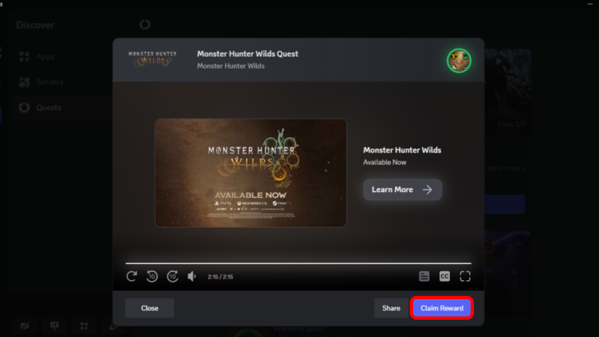Click the Monster Hunter Wilds video thumbnail
The image size is (599, 337).
pos(251,173)
